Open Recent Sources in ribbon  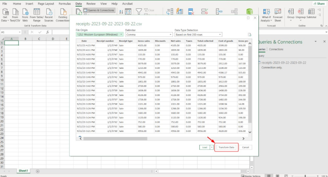(x=49, y=12)
